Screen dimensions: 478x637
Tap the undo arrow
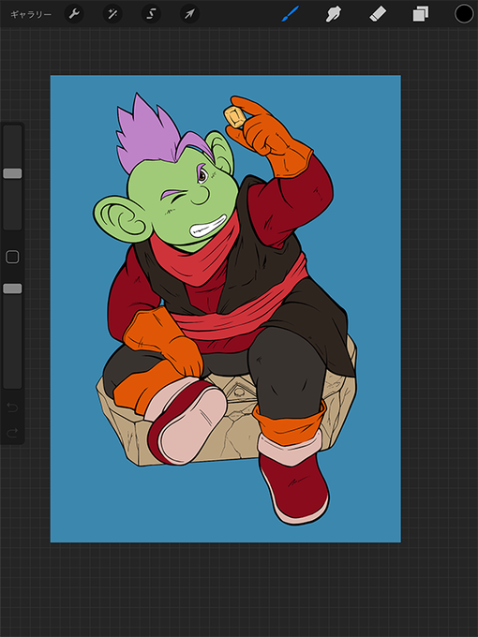click(12, 407)
